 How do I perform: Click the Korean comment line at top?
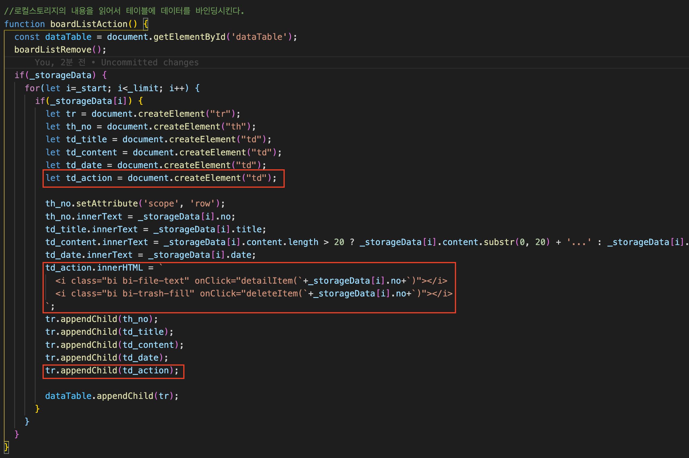click(x=124, y=11)
